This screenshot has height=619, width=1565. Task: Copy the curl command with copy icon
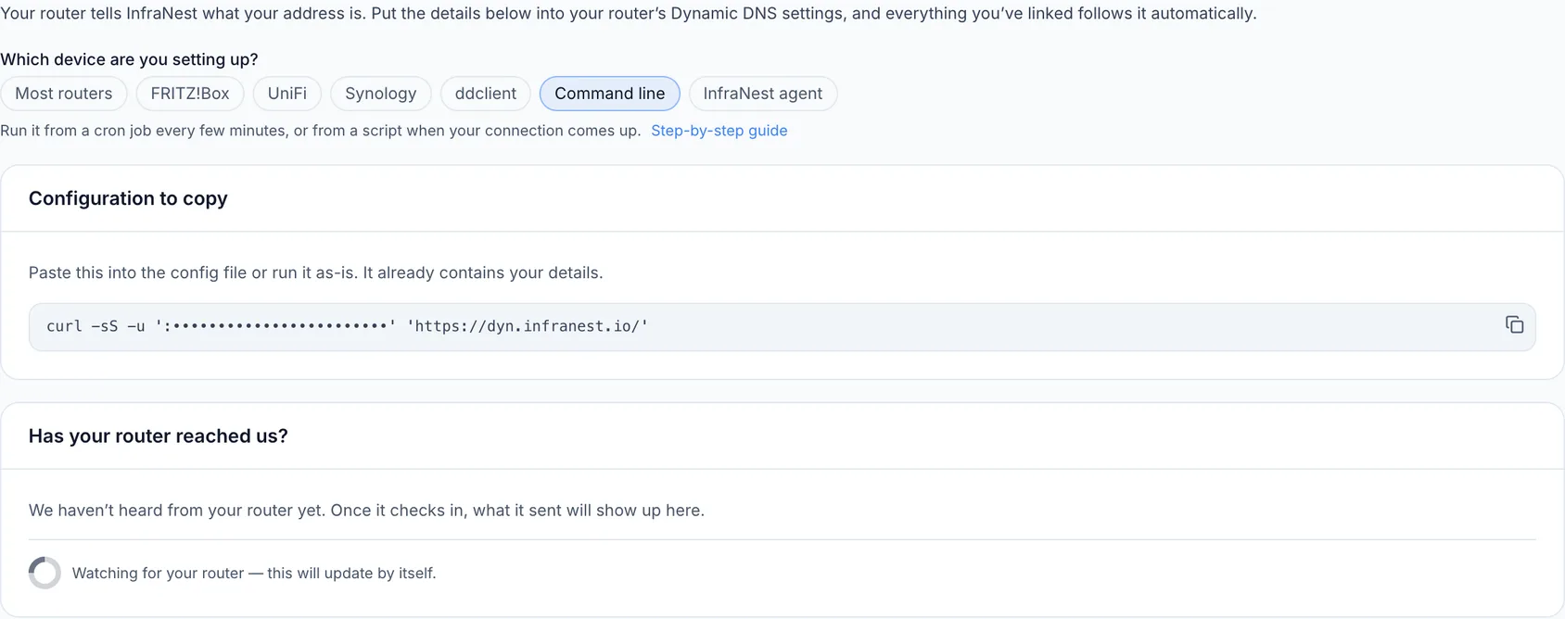(1514, 324)
